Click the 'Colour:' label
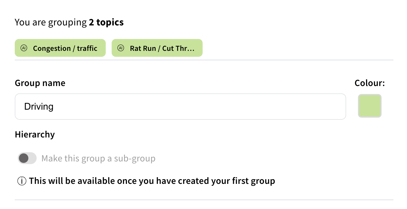This screenshot has width=407, height=209. (x=369, y=83)
